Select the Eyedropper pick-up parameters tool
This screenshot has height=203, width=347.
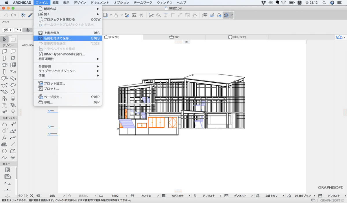30,15
